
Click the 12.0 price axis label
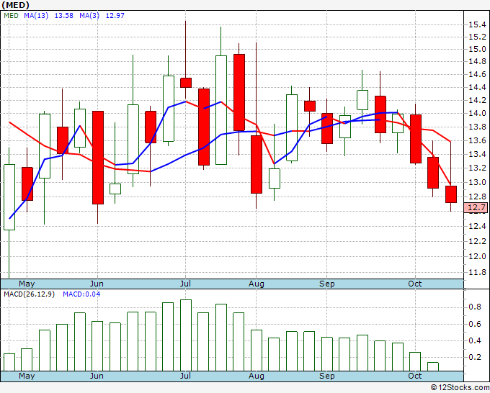[x=477, y=256]
